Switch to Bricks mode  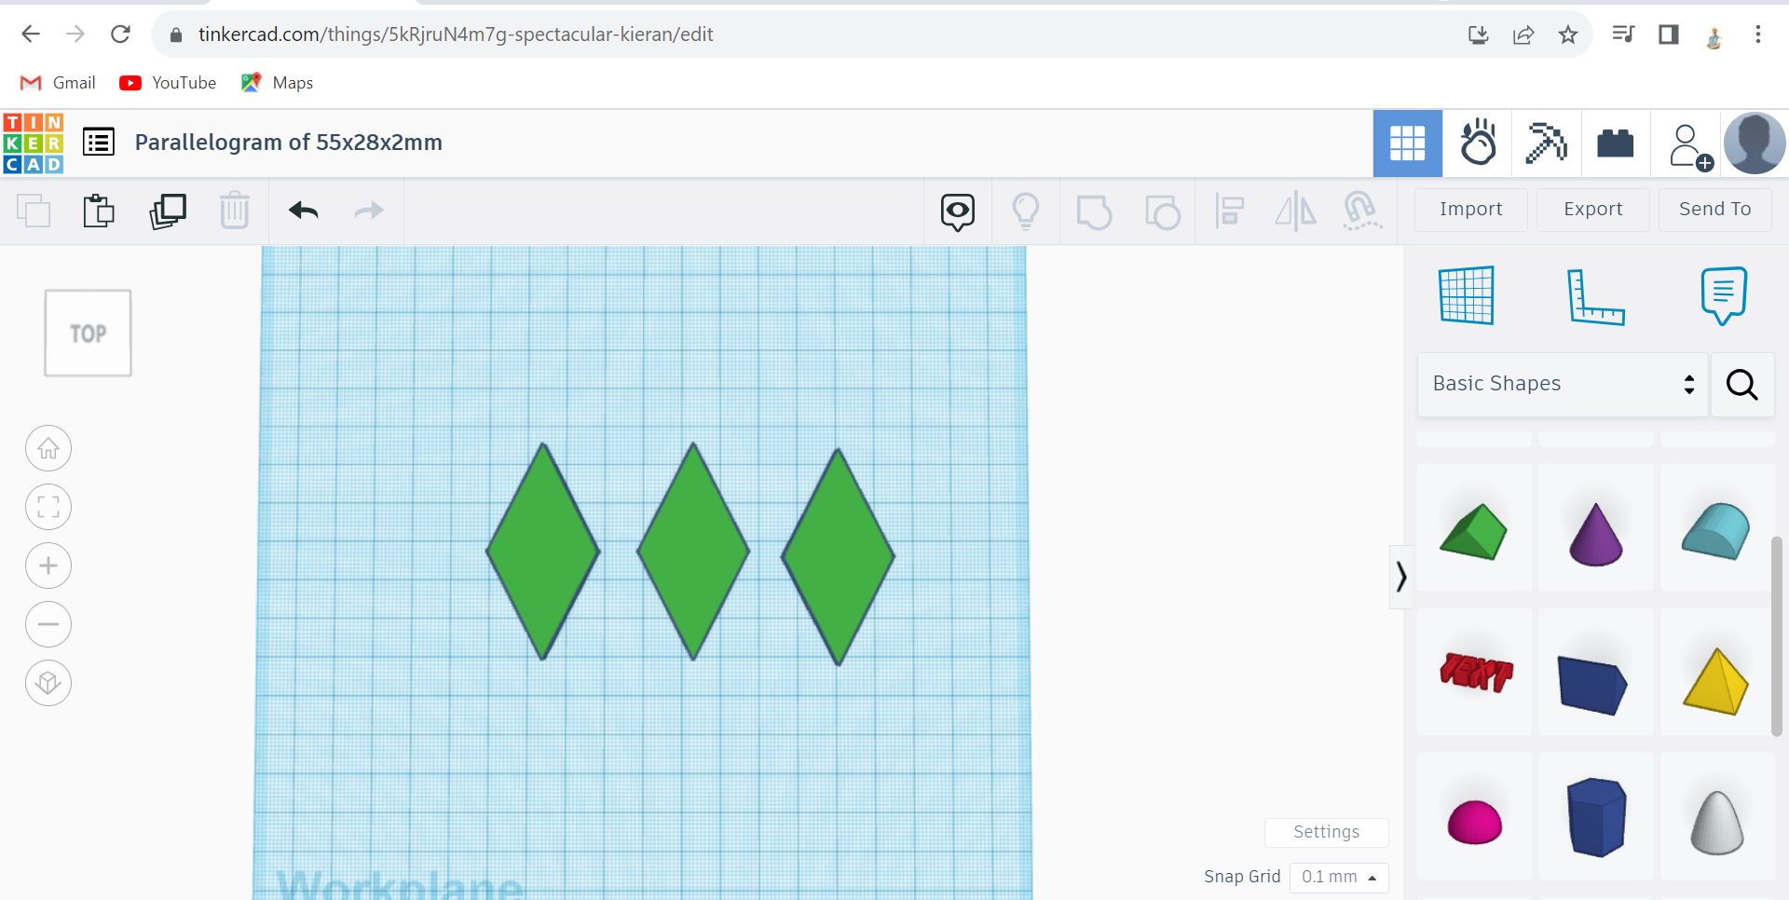[x=1614, y=143]
